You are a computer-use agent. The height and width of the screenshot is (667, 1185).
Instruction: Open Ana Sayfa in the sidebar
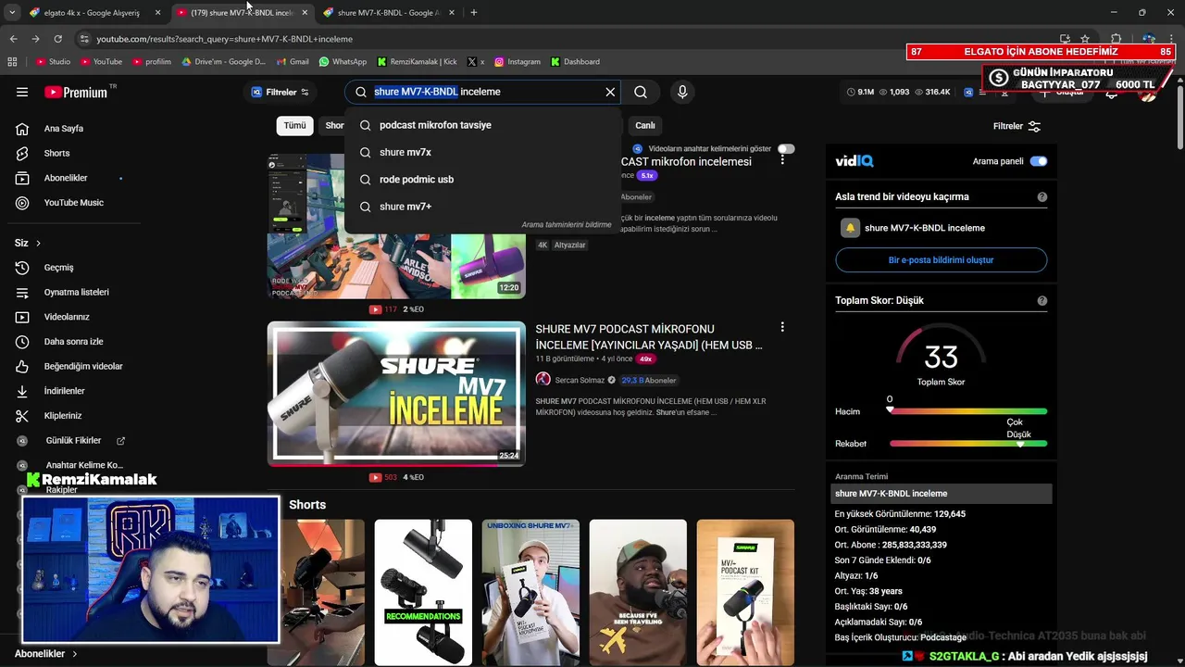65,129
